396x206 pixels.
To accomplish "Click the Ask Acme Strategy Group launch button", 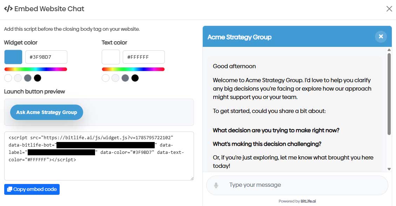I will [46, 112].
